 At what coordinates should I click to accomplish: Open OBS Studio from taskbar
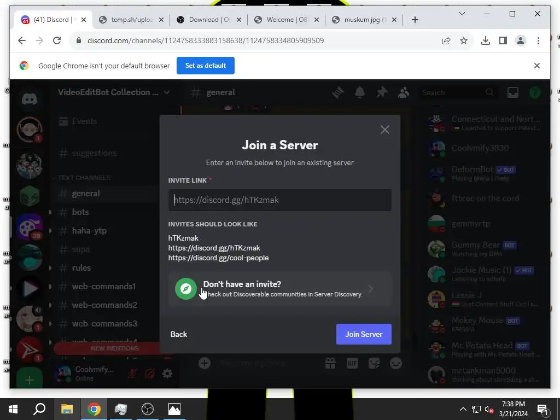147,409
